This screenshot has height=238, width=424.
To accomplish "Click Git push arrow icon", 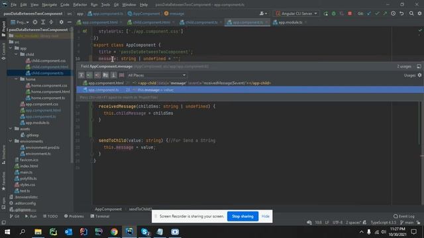I will [385, 13].
